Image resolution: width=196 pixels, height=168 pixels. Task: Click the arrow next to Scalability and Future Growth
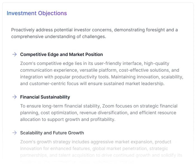(x=14, y=133)
